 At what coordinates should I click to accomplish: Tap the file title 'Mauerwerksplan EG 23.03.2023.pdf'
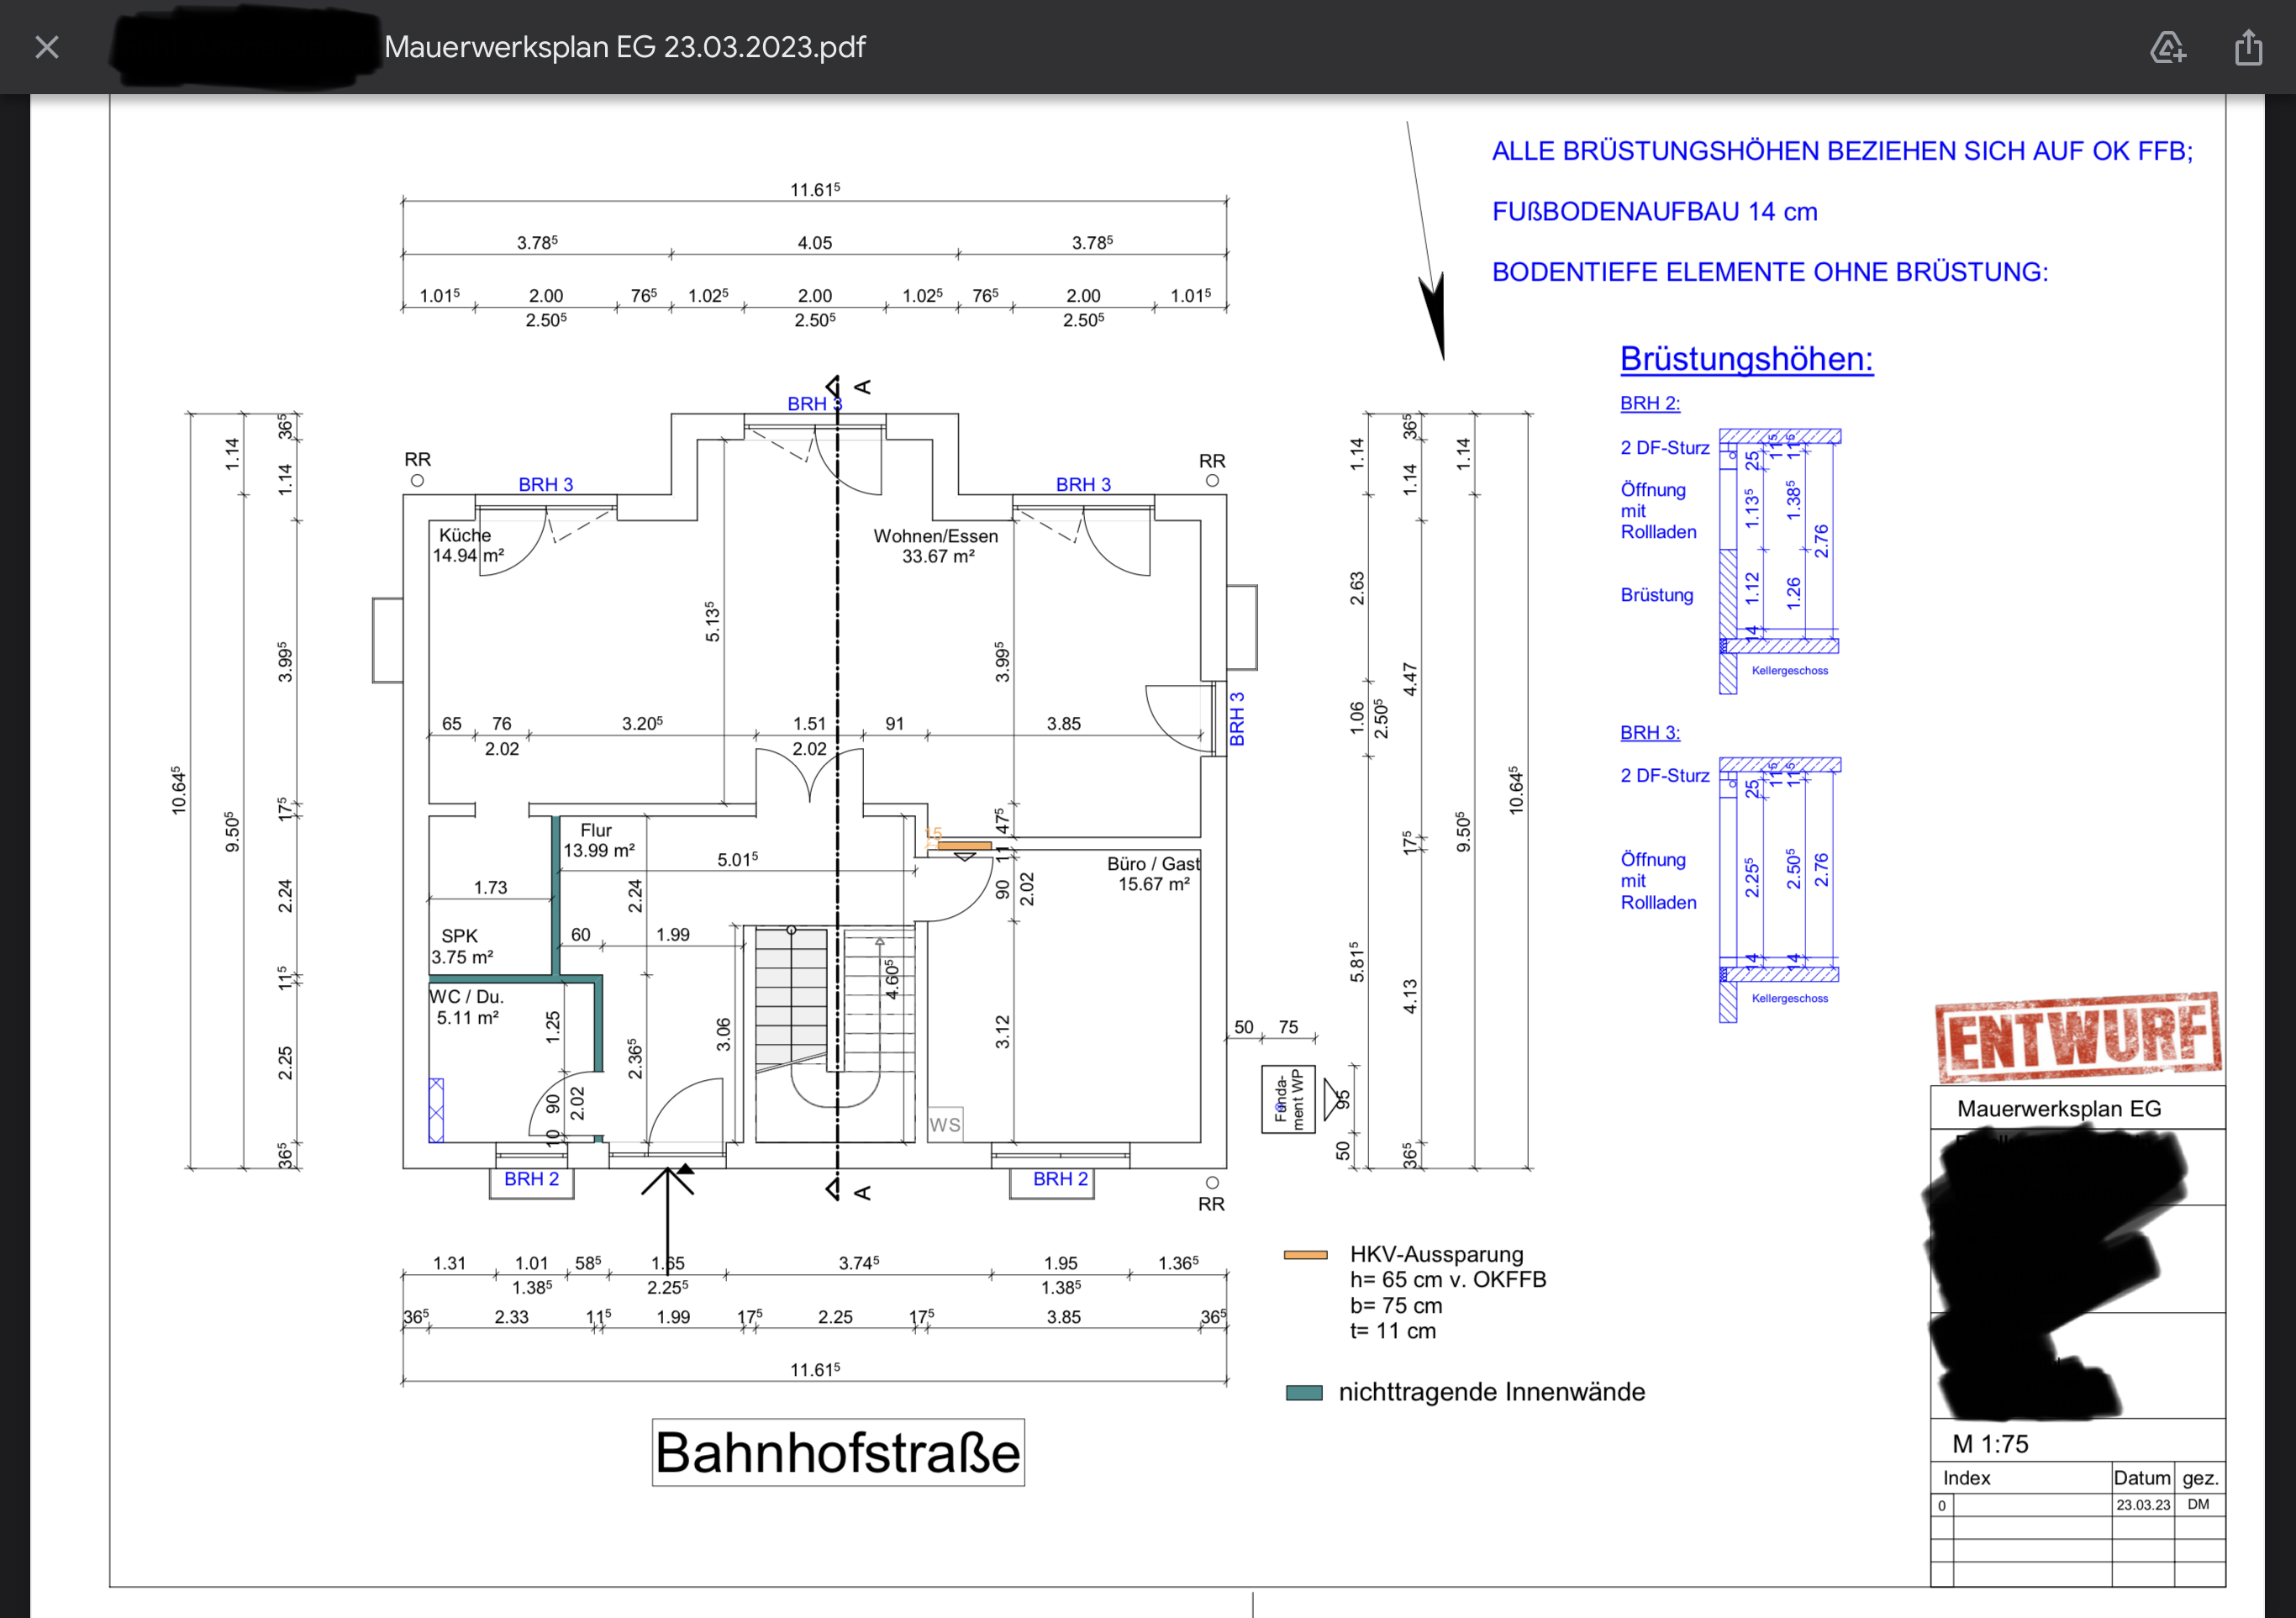coord(625,47)
